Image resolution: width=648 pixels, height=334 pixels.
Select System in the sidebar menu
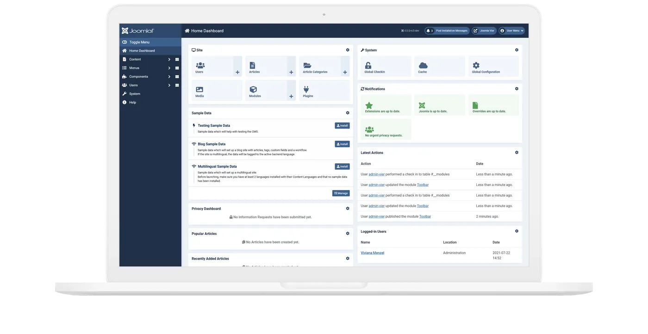click(x=135, y=94)
